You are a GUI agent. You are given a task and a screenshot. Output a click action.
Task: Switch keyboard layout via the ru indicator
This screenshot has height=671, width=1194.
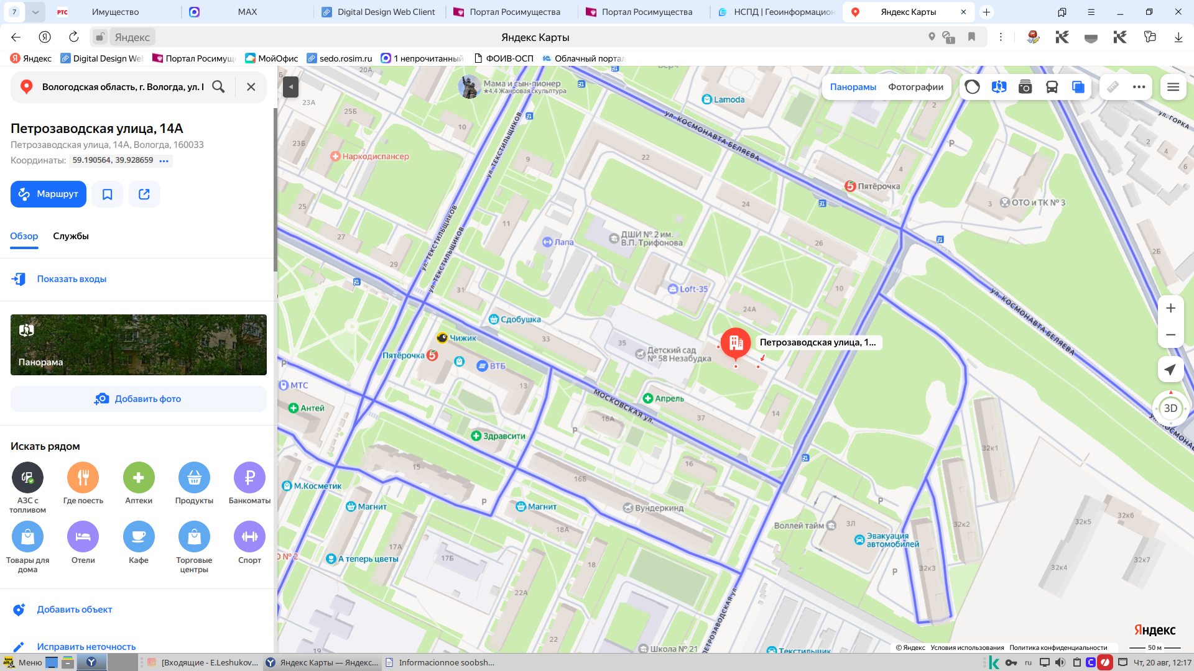[1028, 662]
